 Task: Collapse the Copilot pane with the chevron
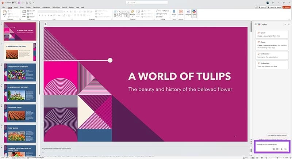pyautogui.click(x=285, y=24)
